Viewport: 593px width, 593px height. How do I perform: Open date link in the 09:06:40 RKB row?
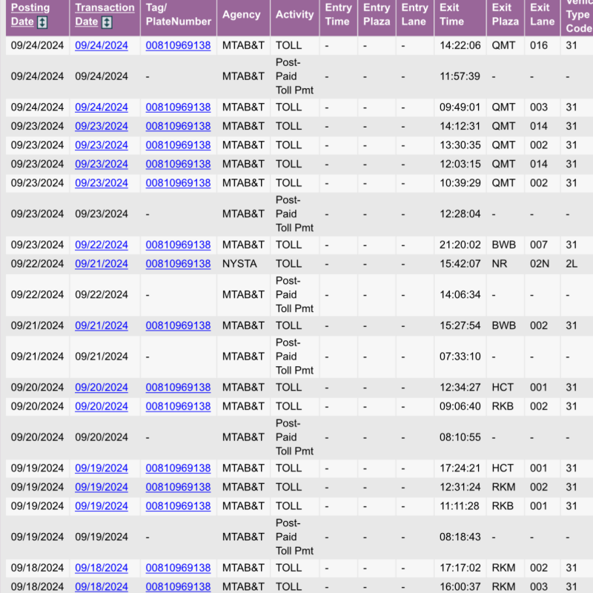click(102, 406)
